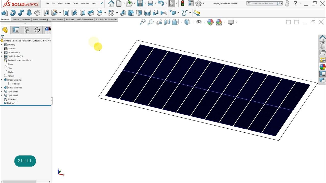The height and width of the screenshot is (183, 326).
Task: Select the LPattern1 feature in the tree
Action: click(x=13, y=99)
